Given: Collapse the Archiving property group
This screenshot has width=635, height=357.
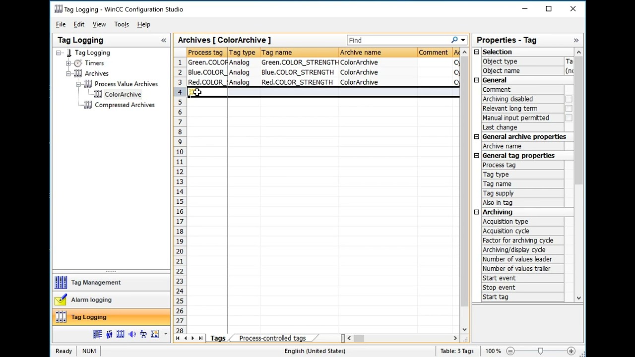Looking at the screenshot, I should pos(477,212).
